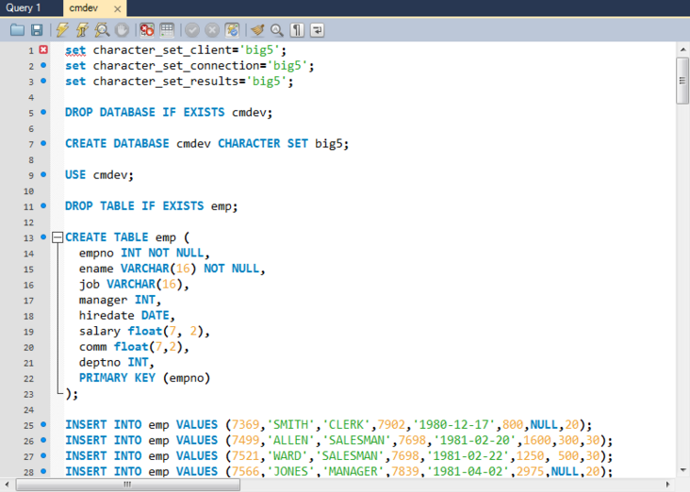Click the horizontal scrollbar thumb at the bottom
This screenshot has width=690, height=492.
tap(127, 484)
